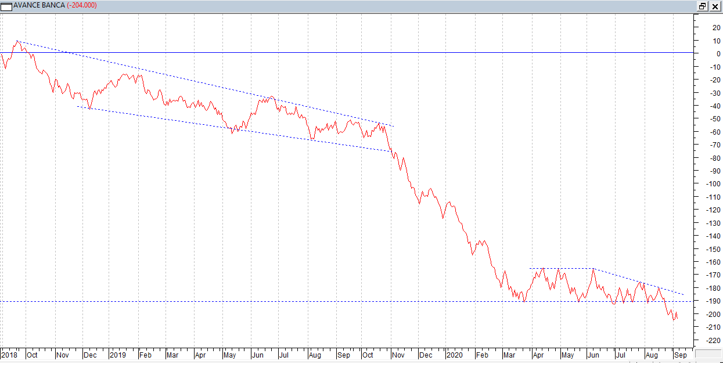Screen dimensions: 723x368
Task: Open the chart window system menu icon
Action: (6, 6)
